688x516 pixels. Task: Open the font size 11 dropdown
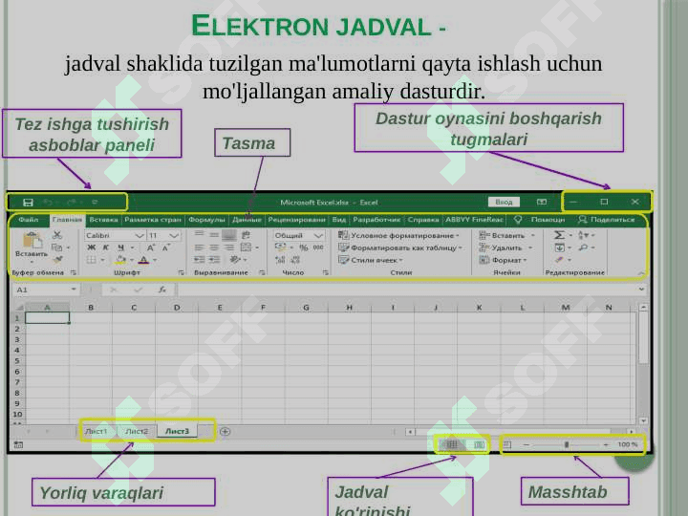[x=174, y=236]
